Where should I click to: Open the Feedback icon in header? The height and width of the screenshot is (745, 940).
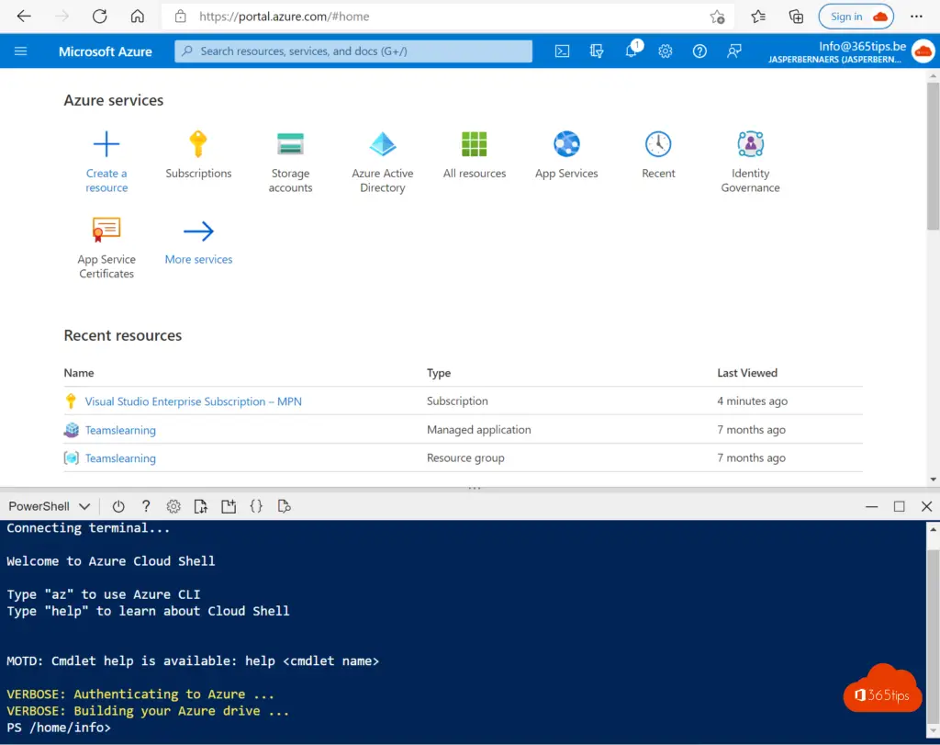click(733, 51)
